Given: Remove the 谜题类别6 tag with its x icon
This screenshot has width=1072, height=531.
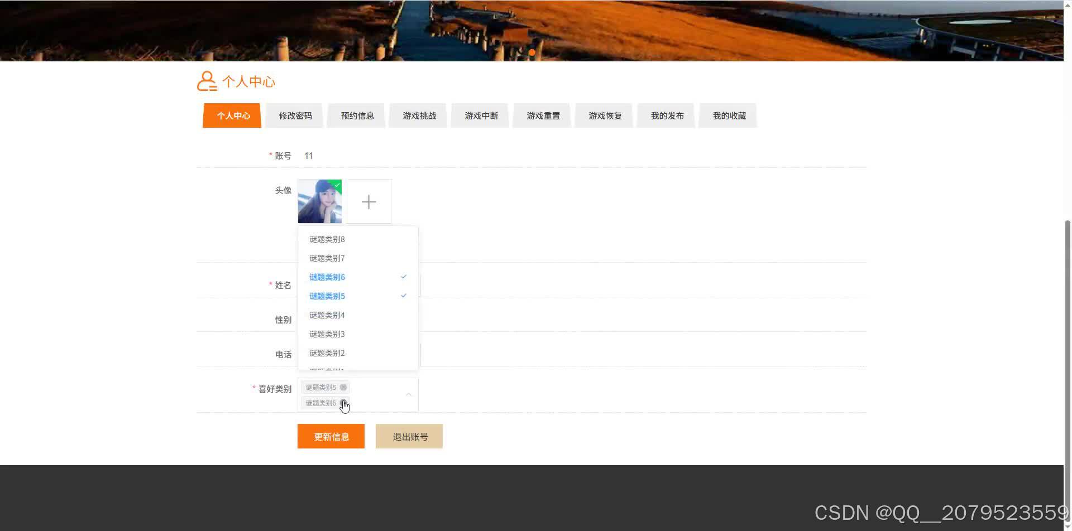Looking at the screenshot, I should [343, 403].
